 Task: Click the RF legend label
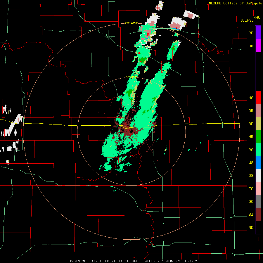point(251,33)
